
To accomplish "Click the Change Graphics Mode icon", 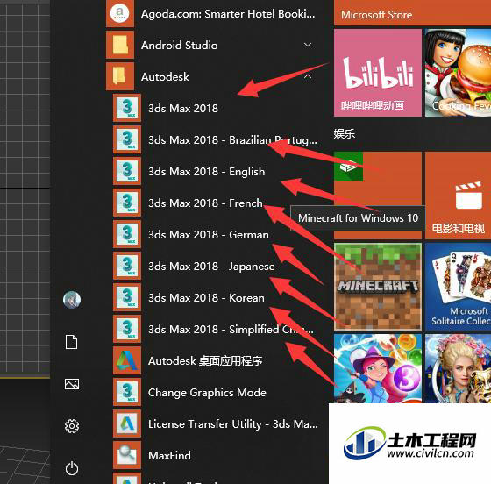I will point(127,392).
